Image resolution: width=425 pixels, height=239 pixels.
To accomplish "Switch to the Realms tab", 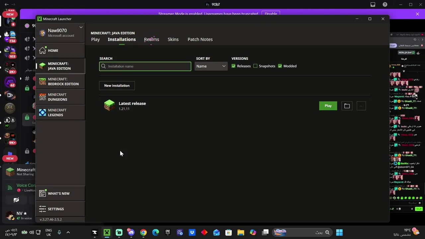I will (151, 39).
